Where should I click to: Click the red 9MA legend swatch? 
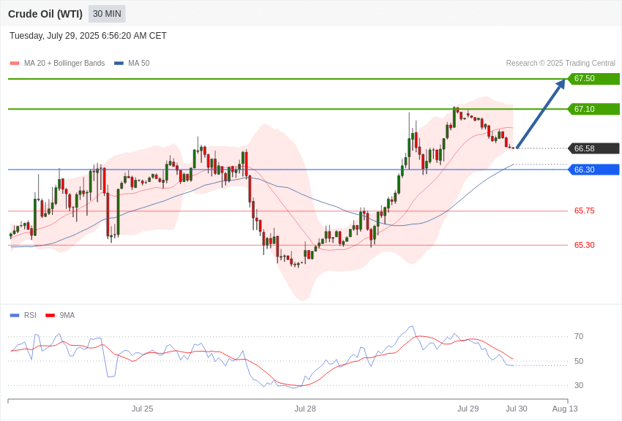click(x=50, y=315)
